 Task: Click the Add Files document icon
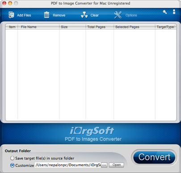[x=11, y=15]
